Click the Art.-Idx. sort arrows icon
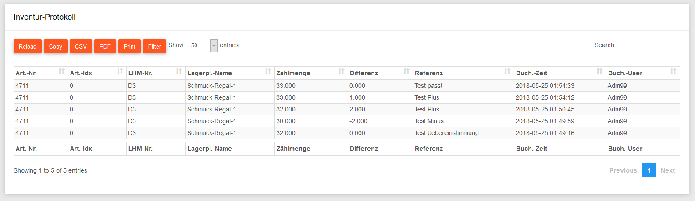 [x=120, y=72]
